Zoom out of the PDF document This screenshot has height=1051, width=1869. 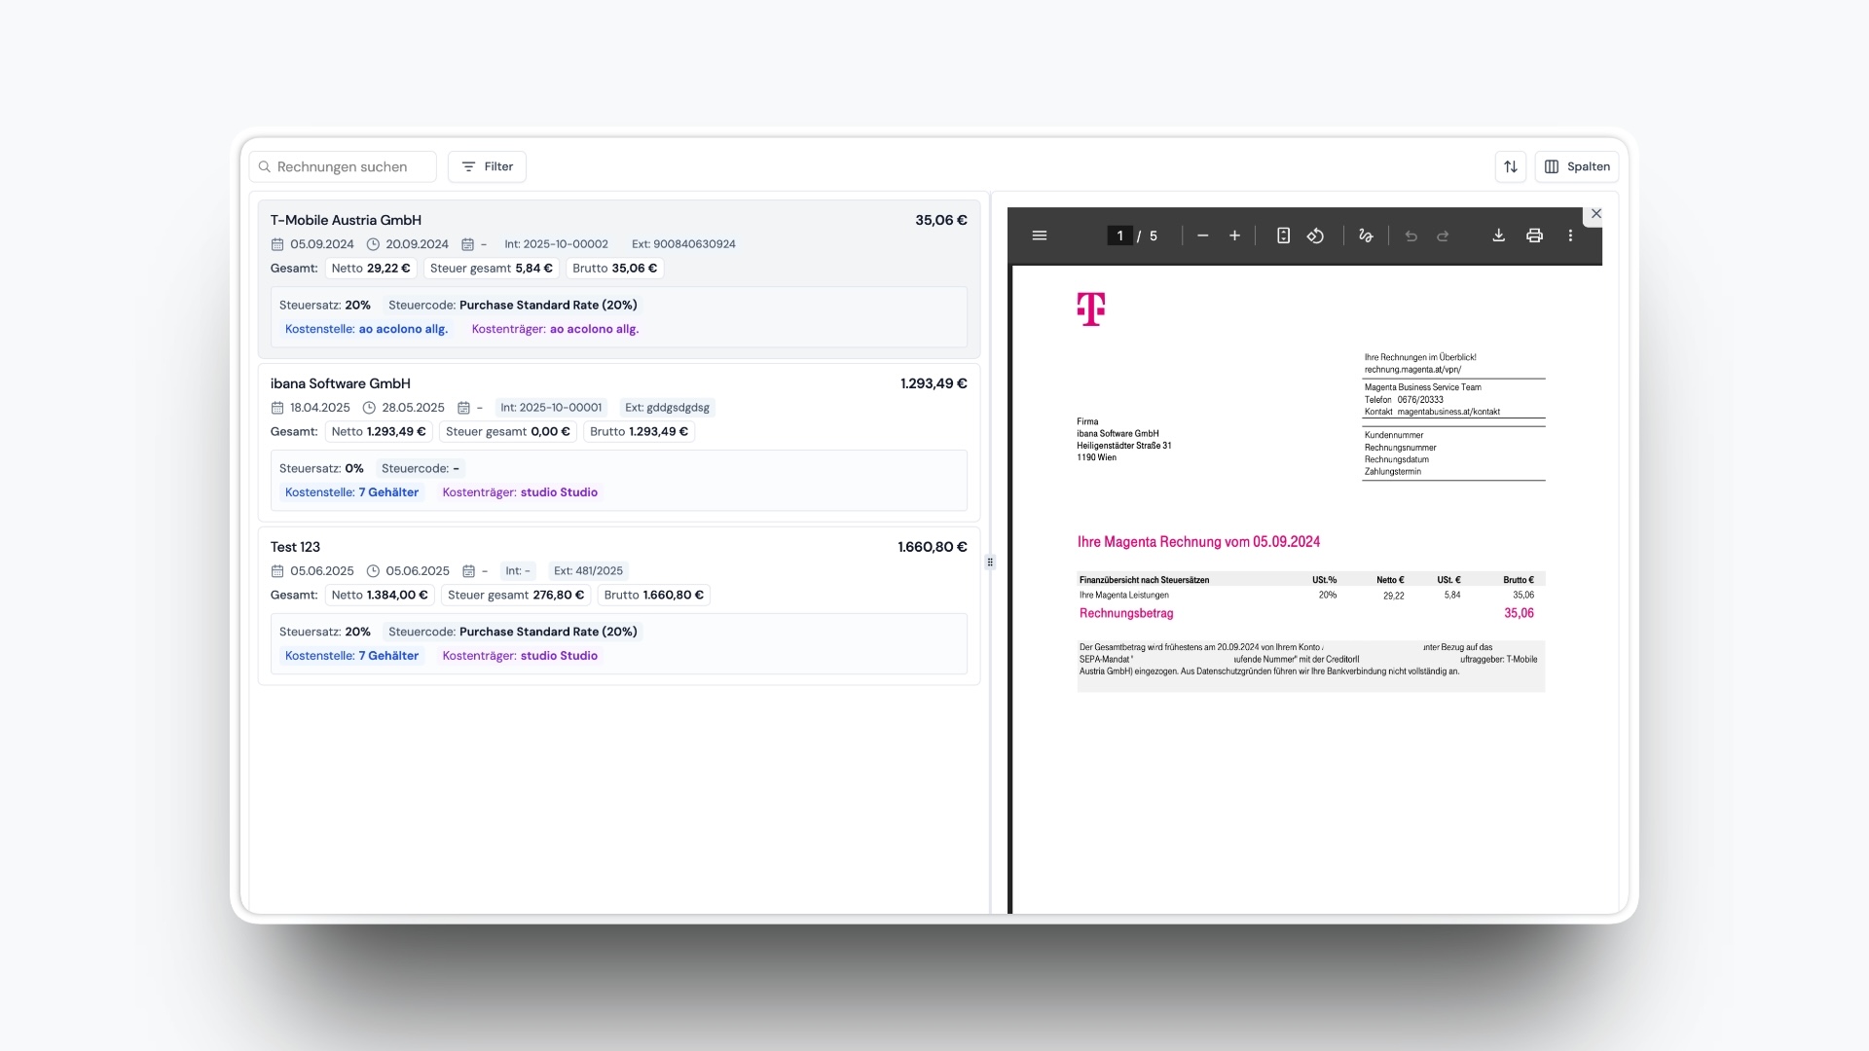1202,236
